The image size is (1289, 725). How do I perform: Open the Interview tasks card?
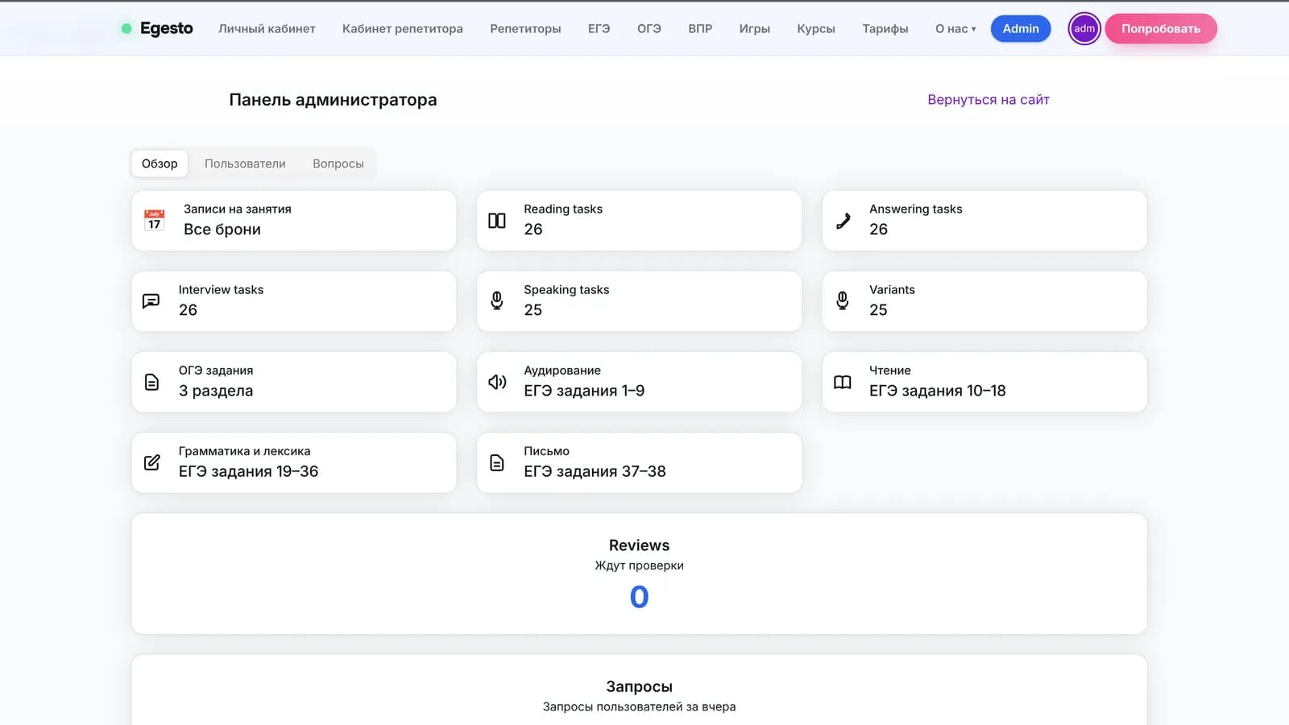294,301
